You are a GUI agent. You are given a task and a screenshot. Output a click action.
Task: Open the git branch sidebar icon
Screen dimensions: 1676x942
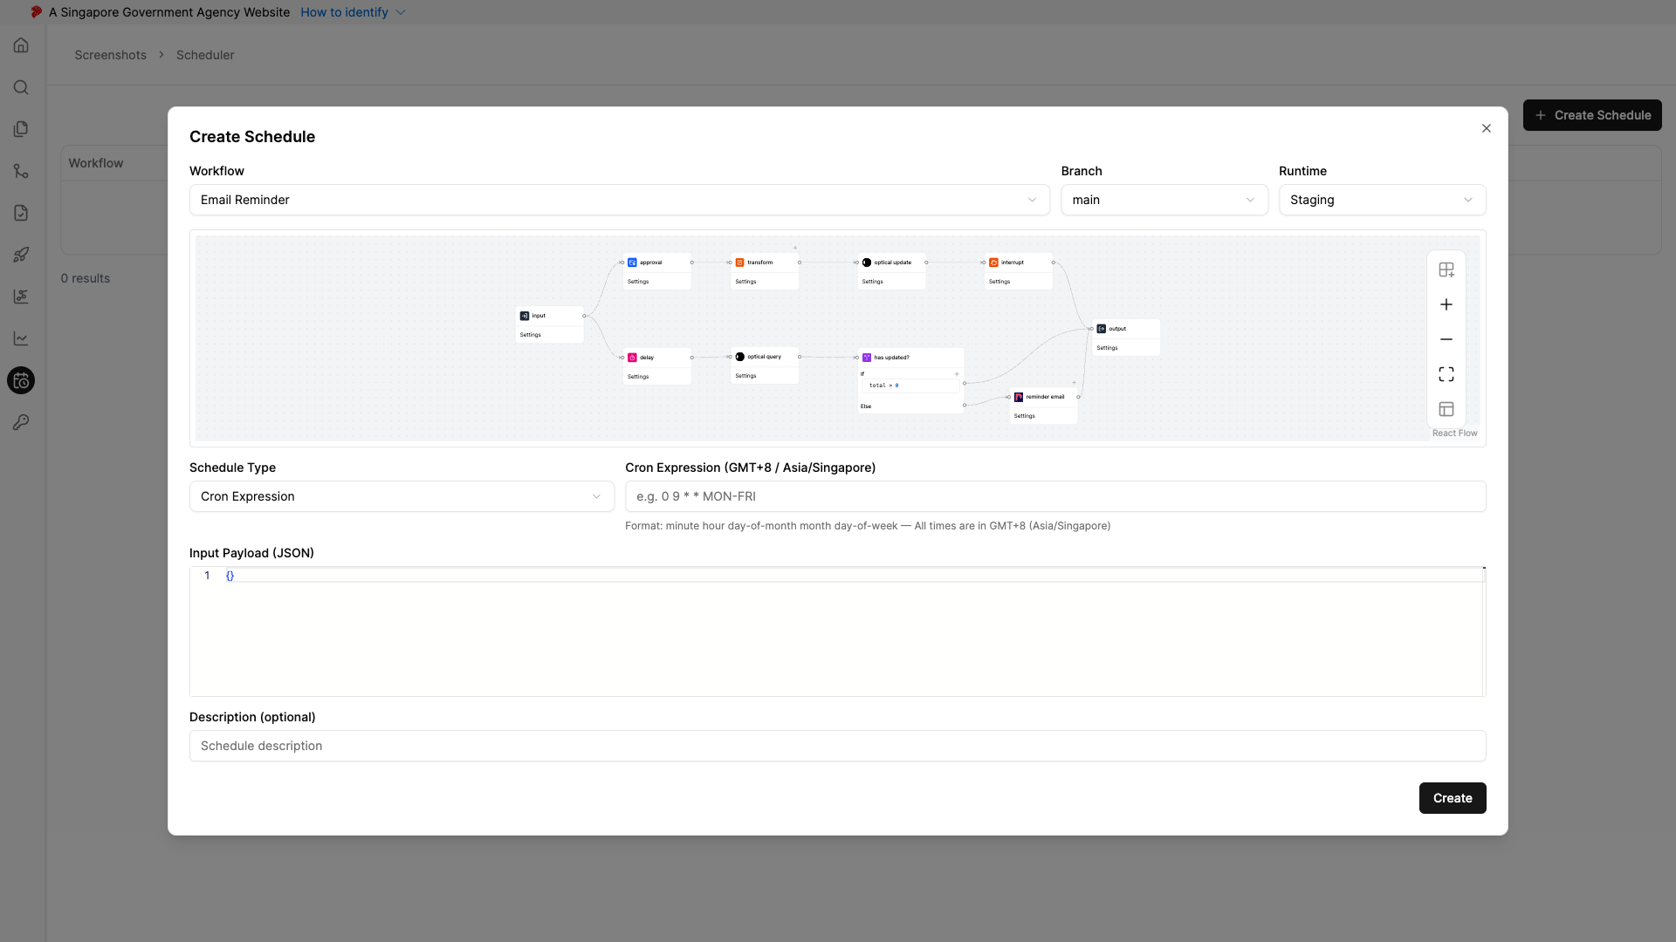pos(21,171)
